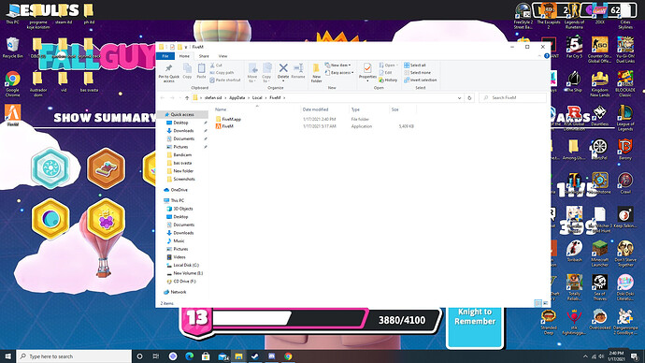Open Recycle Bin desktop icon
Screen dimensions: 645x363
(x=13, y=48)
